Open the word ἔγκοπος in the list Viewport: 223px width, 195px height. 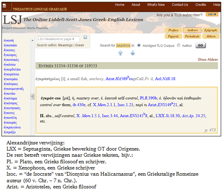coord(9,50)
